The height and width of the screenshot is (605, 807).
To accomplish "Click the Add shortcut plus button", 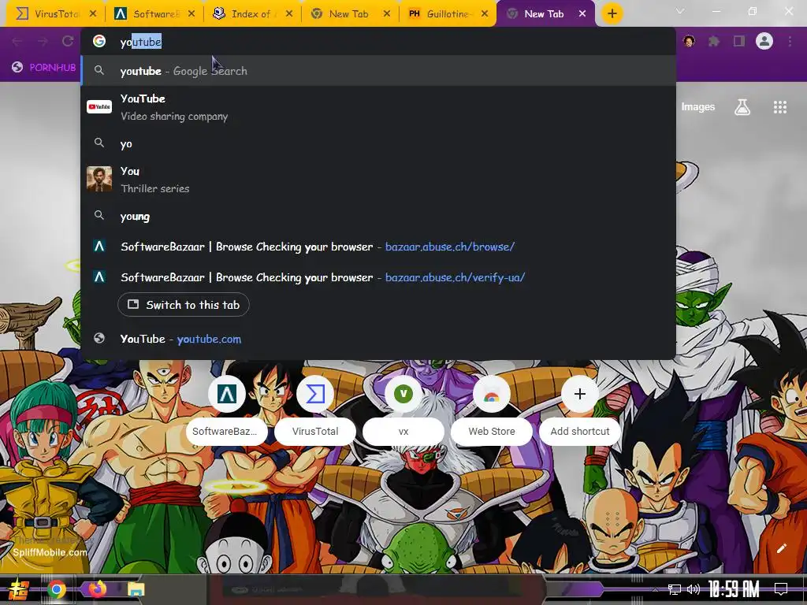I will pos(580,394).
